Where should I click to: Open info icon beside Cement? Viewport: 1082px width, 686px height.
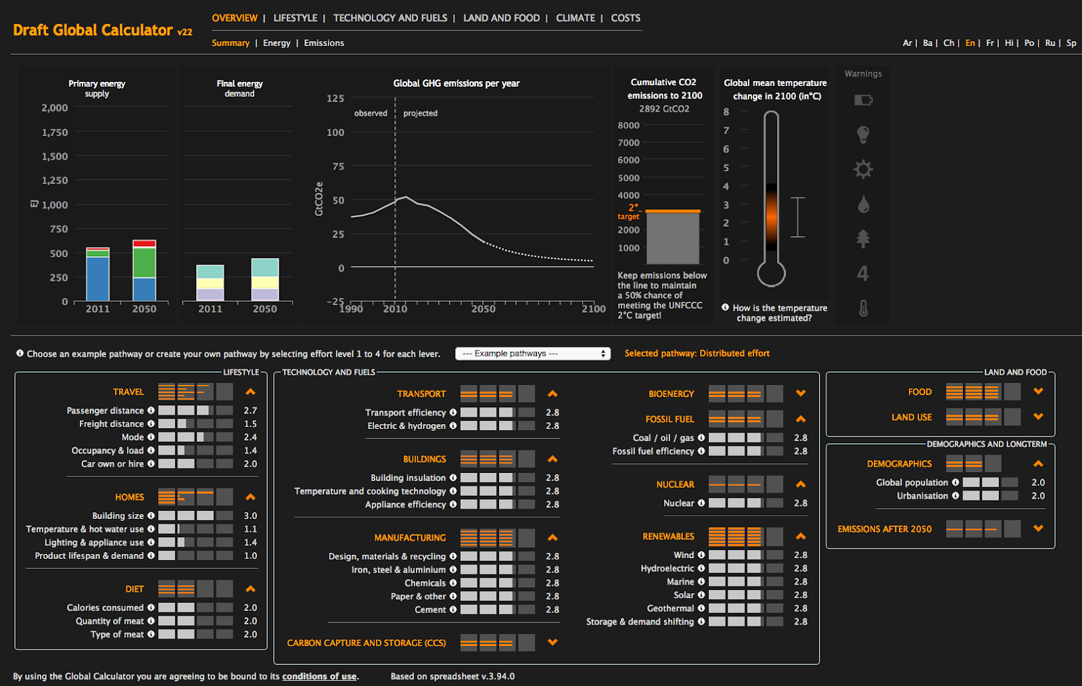click(x=453, y=610)
